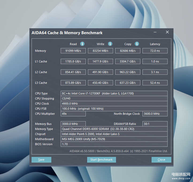This screenshot has height=182, width=193.
Task: Select the CPU Multiplier value box
Action: tap(73, 114)
